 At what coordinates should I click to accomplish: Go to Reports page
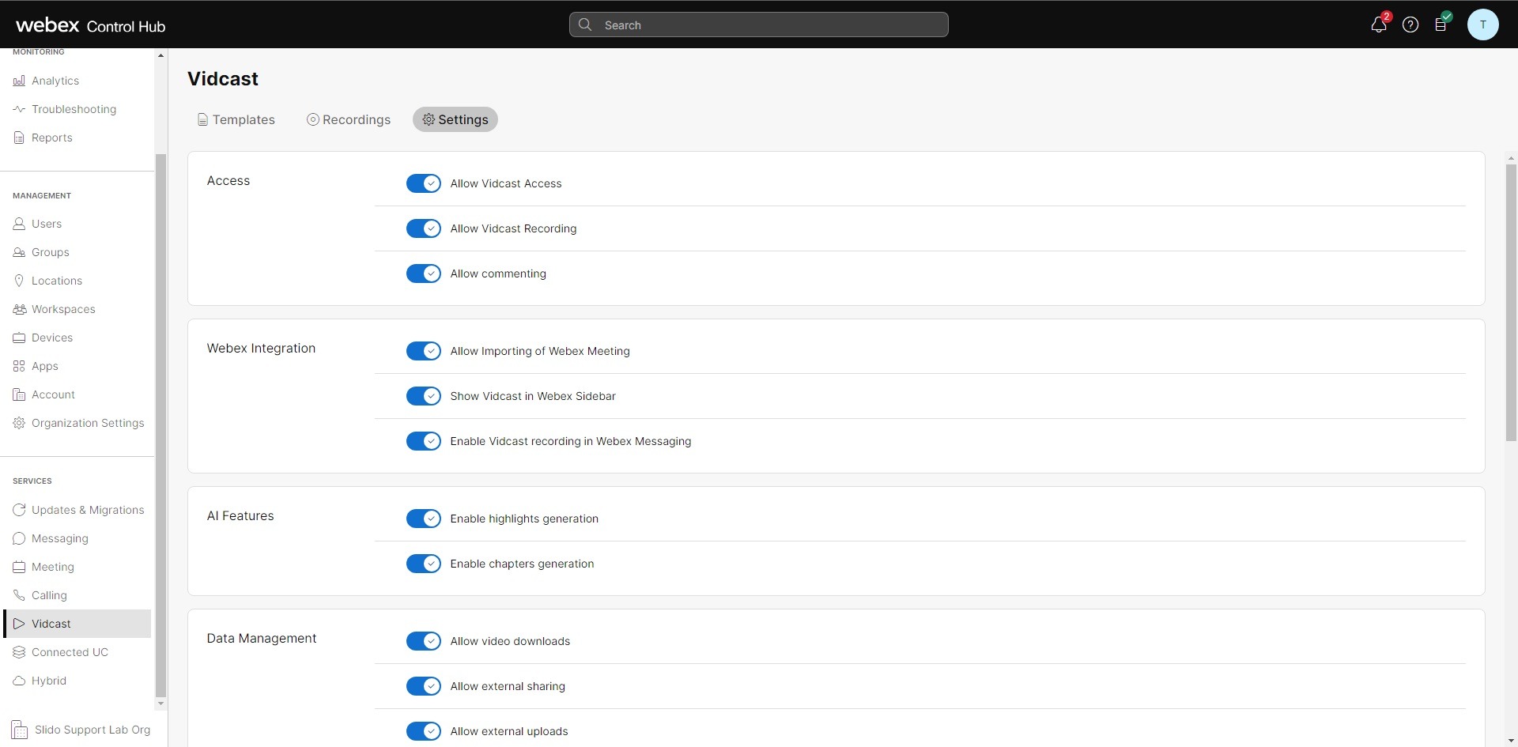click(52, 138)
